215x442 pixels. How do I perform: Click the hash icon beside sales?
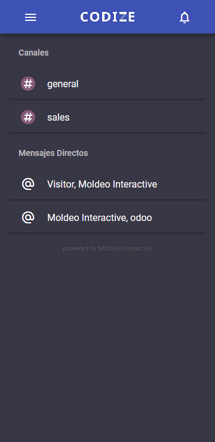[28, 117]
